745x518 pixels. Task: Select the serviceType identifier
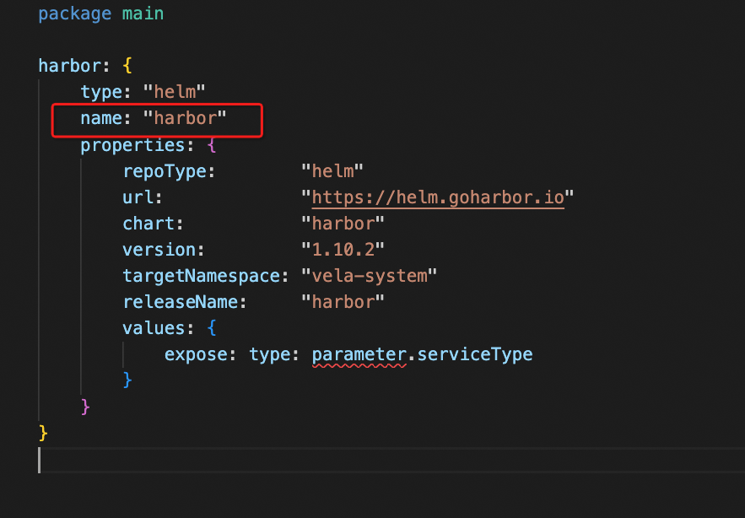click(x=475, y=353)
